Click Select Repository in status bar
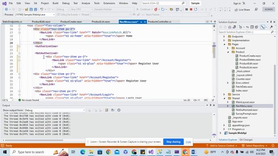This screenshot has width=278, height=156. tap(255, 146)
